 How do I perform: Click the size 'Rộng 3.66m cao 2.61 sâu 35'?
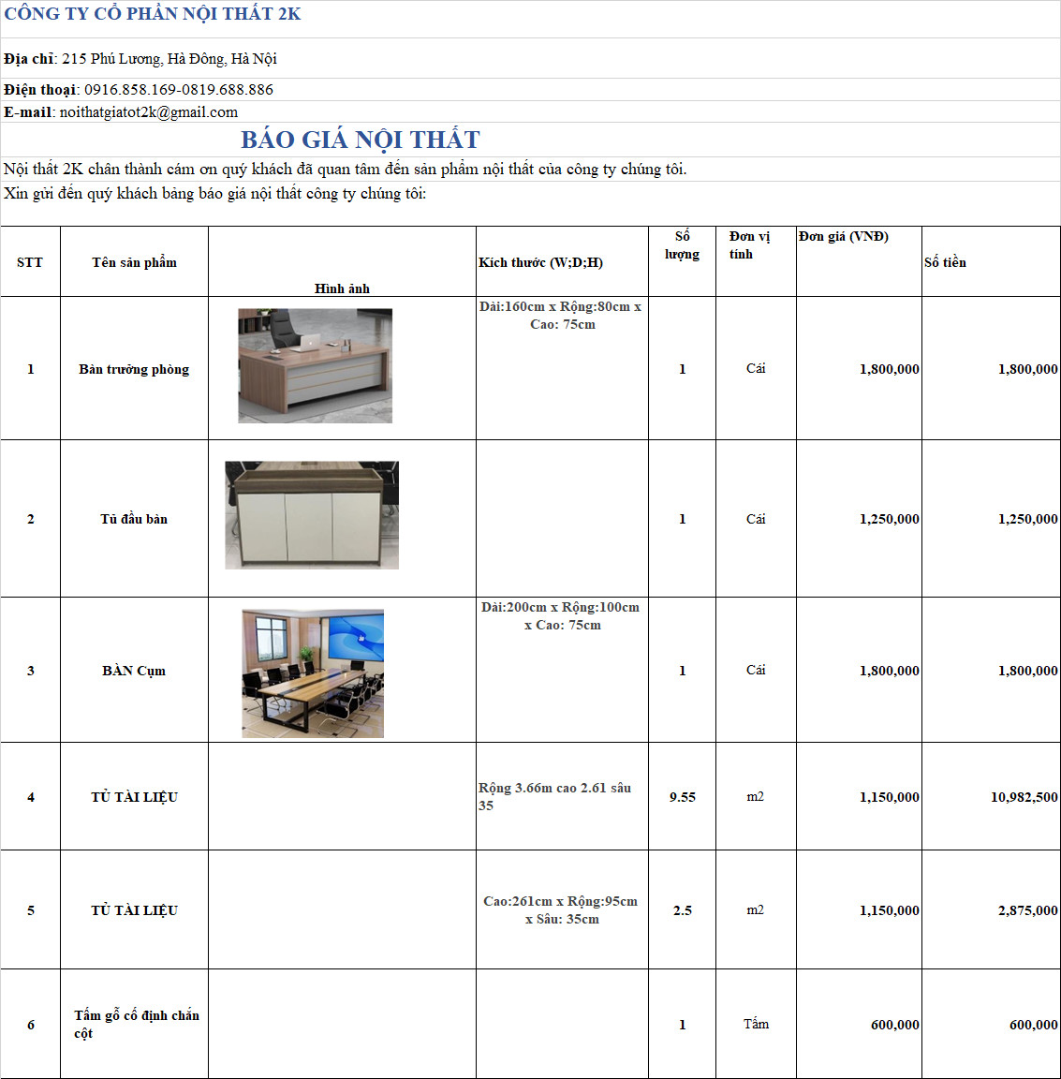point(554,796)
